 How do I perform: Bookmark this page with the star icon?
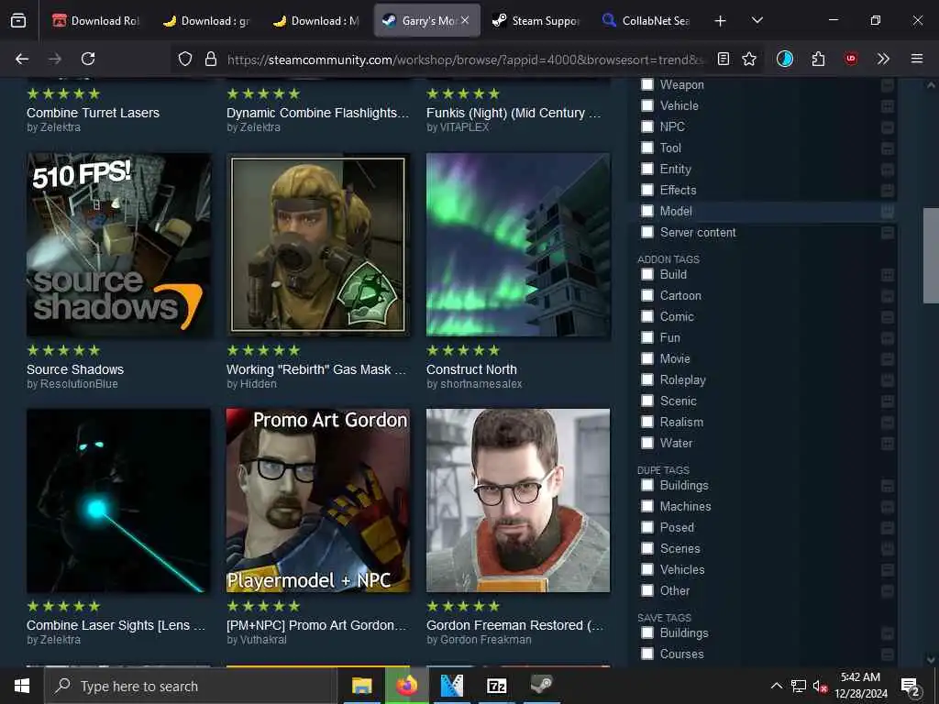748,59
